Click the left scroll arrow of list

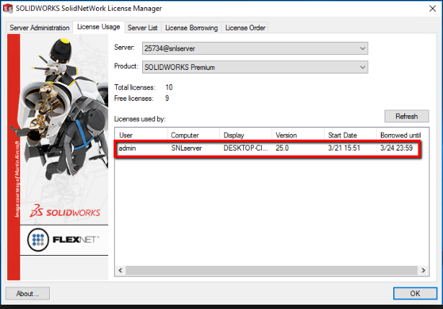click(x=120, y=270)
